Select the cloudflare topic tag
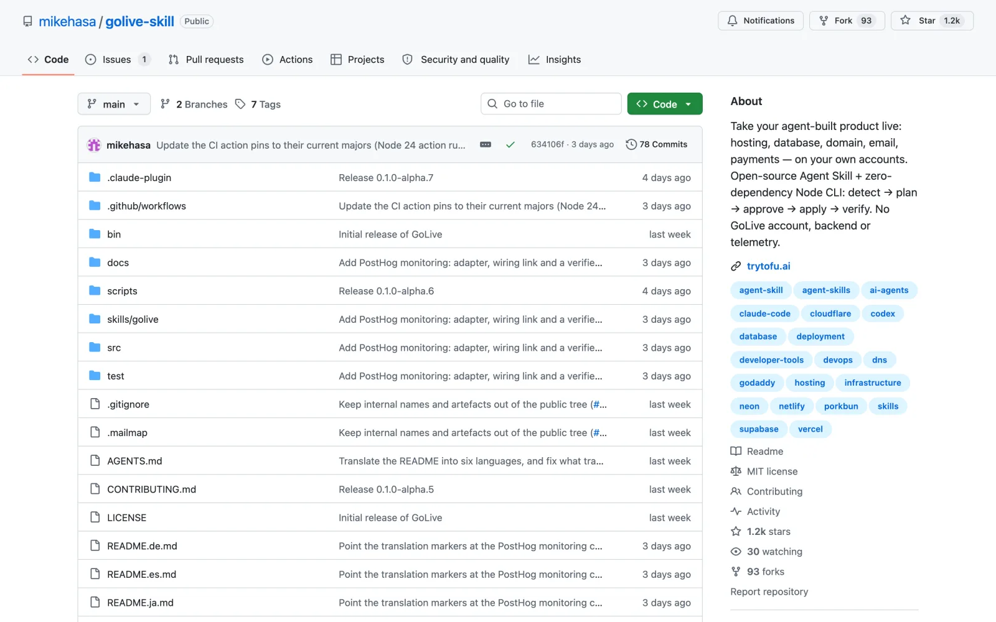 (x=830, y=313)
